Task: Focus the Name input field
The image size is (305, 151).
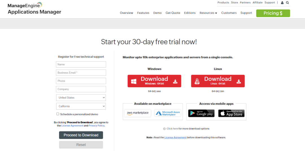Action: pos(81,65)
